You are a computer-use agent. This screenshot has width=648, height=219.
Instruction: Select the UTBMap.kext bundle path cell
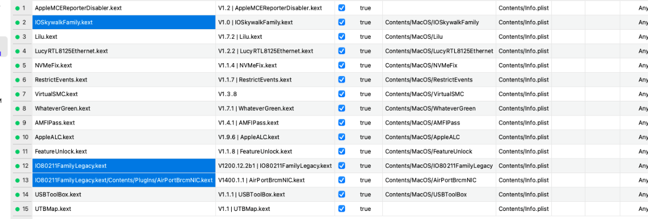[123, 208]
